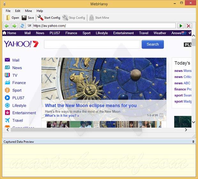Image resolution: width=198 pixels, height=179 pixels.
Task: Open the sidebar TV link text
Action: [15, 75]
